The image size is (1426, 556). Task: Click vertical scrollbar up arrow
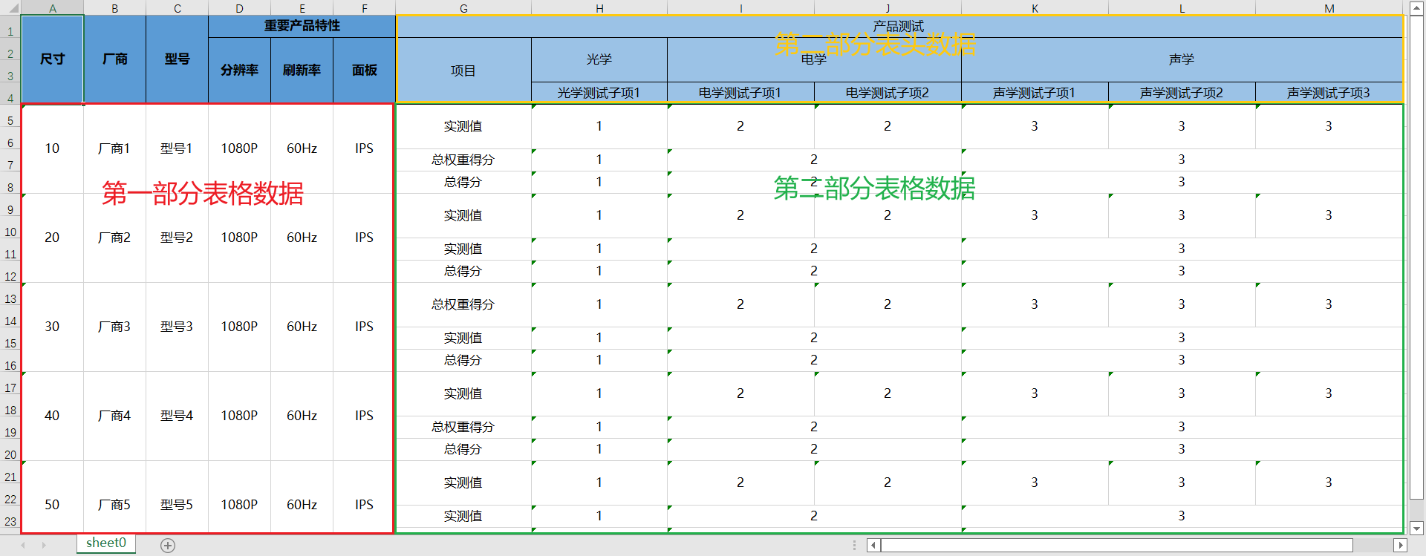(1416, 8)
